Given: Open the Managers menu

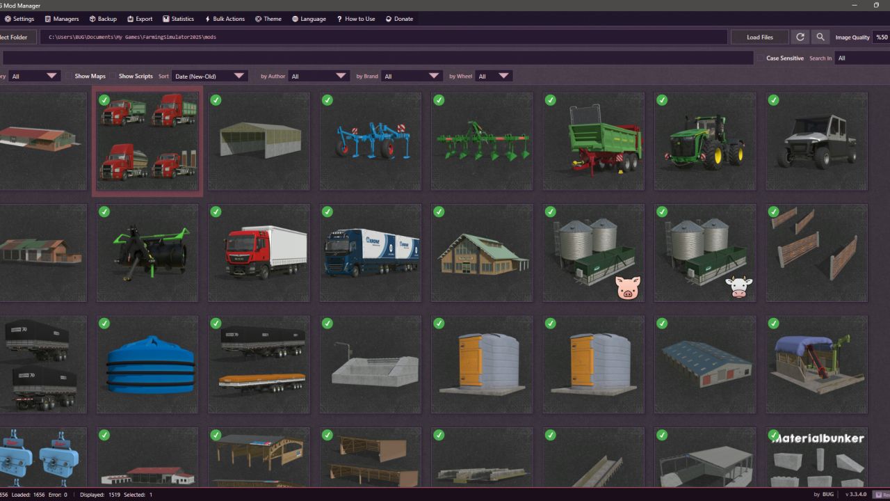Looking at the screenshot, I should click(x=62, y=19).
